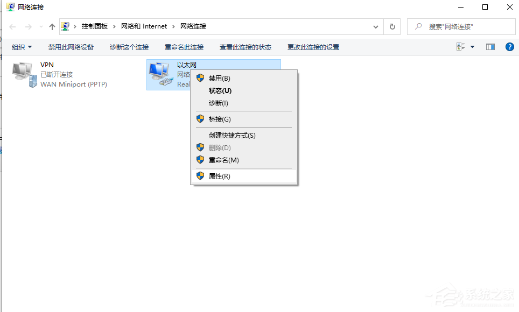519x312 pixels.
Task: Open the 组织 dropdown menu
Action: [x=20, y=46]
